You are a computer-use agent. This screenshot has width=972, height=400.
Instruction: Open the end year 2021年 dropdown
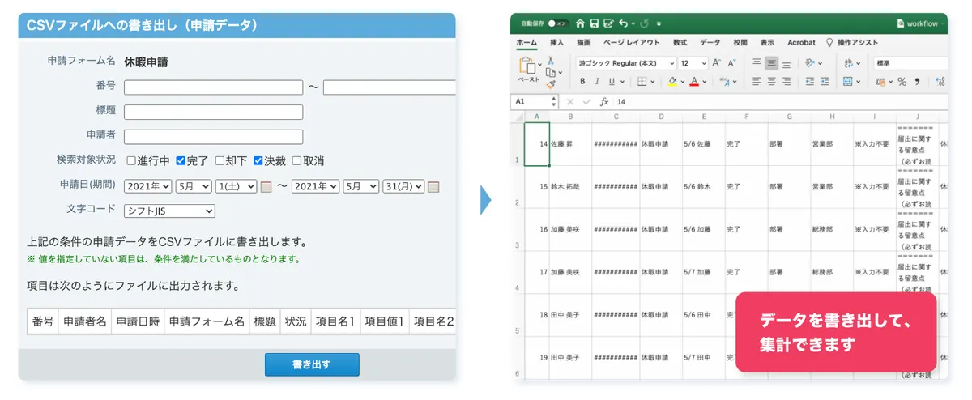[316, 186]
